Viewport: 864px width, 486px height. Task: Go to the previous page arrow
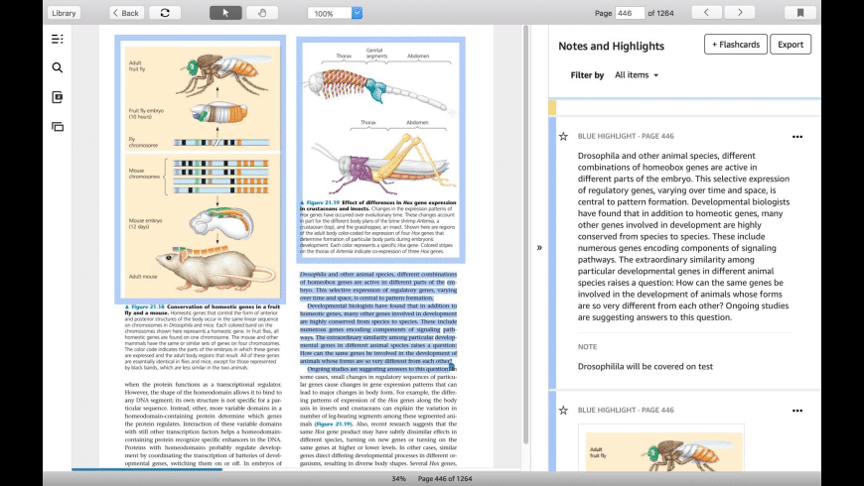click(706, 13)
